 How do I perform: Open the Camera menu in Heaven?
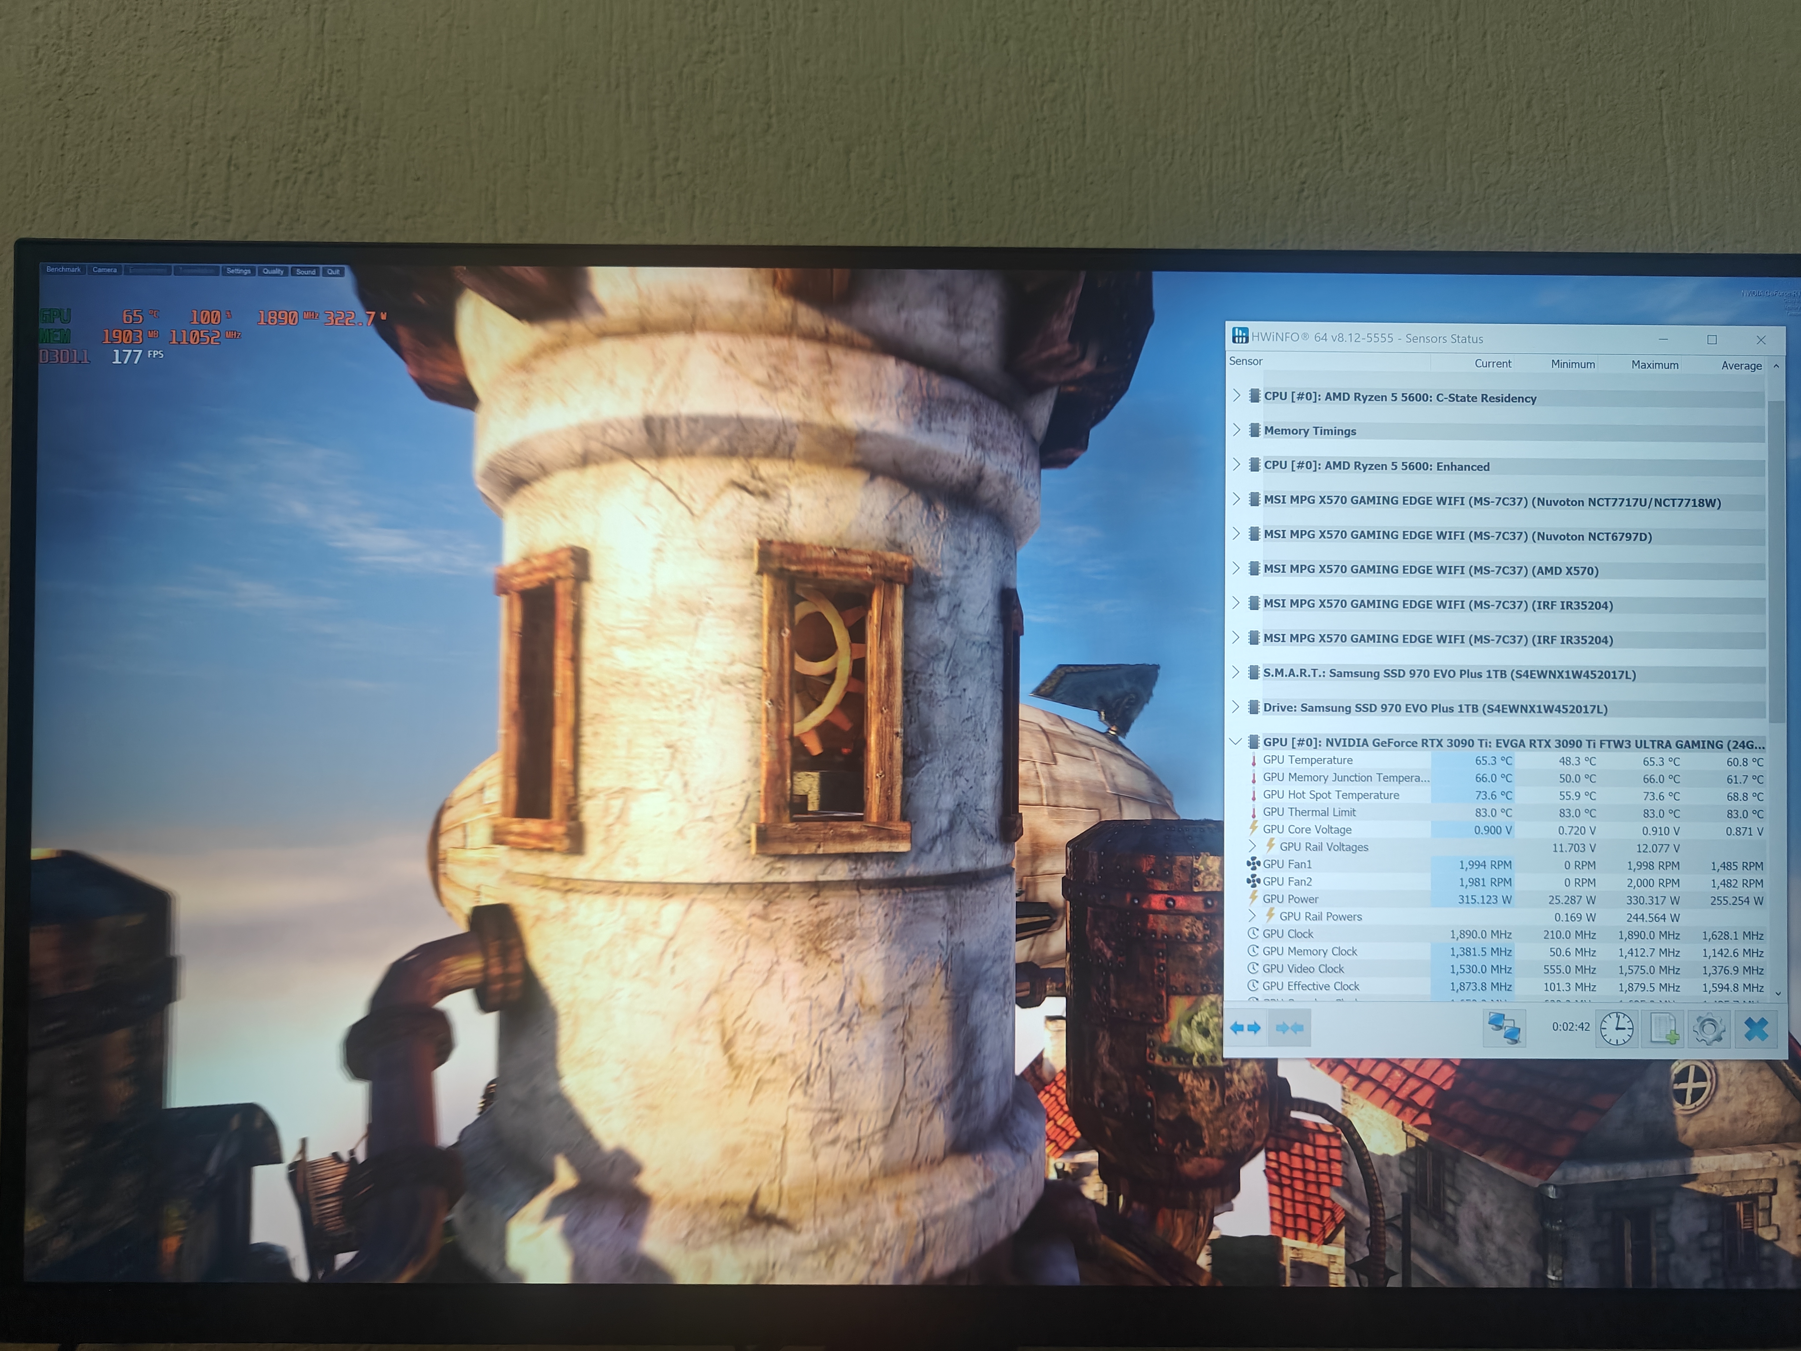(104, 270)
